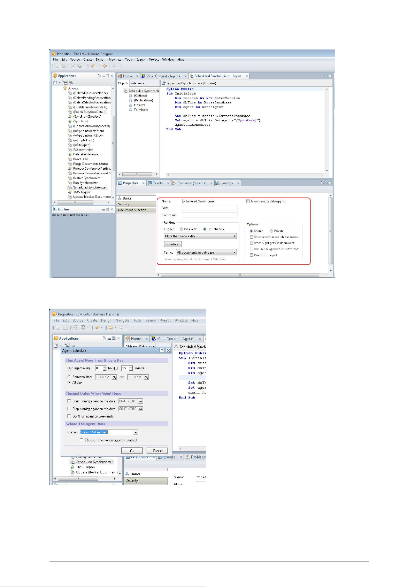
Task: Select Purge Documents (Auto) in the agents list
Action: (x=90, y=164)
